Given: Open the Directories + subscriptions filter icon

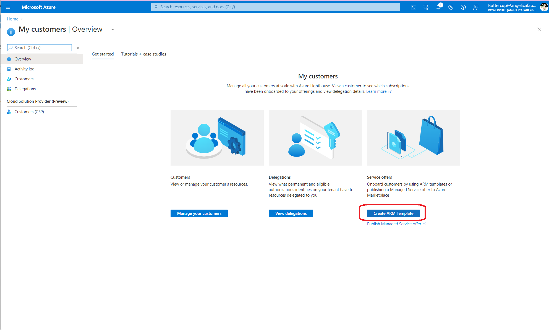Looking at the screenshot, I should 426,7.
